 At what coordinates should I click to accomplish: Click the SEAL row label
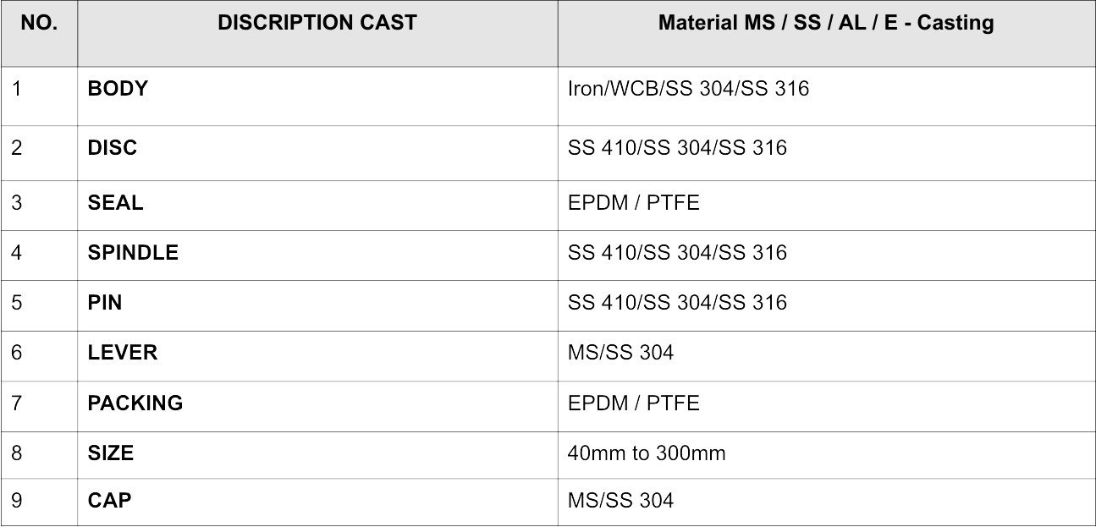click(116, 203)
